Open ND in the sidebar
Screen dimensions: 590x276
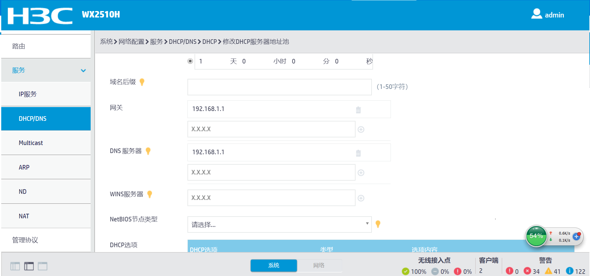pos(46,192)
